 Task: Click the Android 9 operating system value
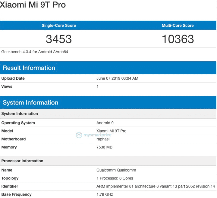point(105,123)
